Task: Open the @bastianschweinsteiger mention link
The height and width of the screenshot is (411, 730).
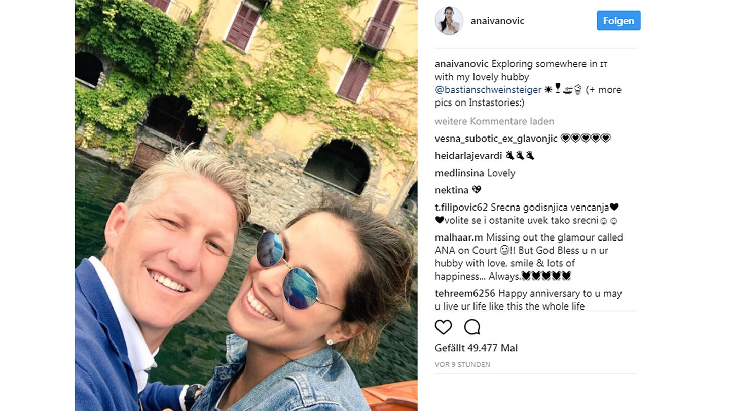Action: 487,90
